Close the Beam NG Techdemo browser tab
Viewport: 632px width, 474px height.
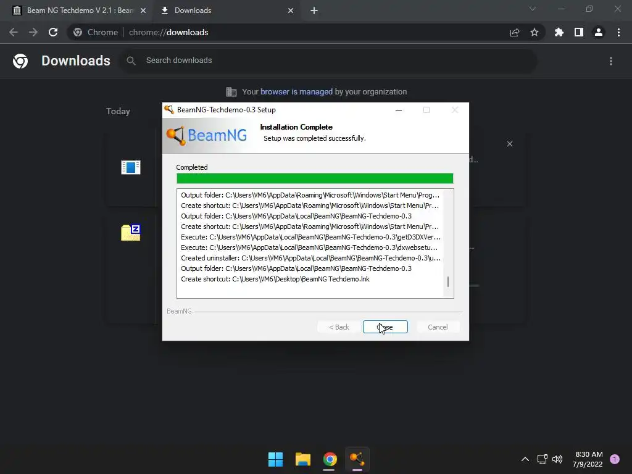click(143, 10)
